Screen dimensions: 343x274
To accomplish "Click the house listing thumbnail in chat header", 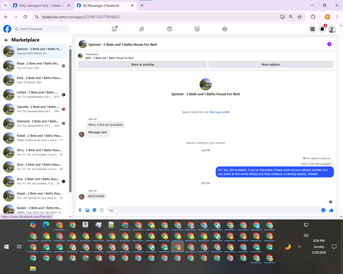I will pyautogui.click(x=83, y=44).
